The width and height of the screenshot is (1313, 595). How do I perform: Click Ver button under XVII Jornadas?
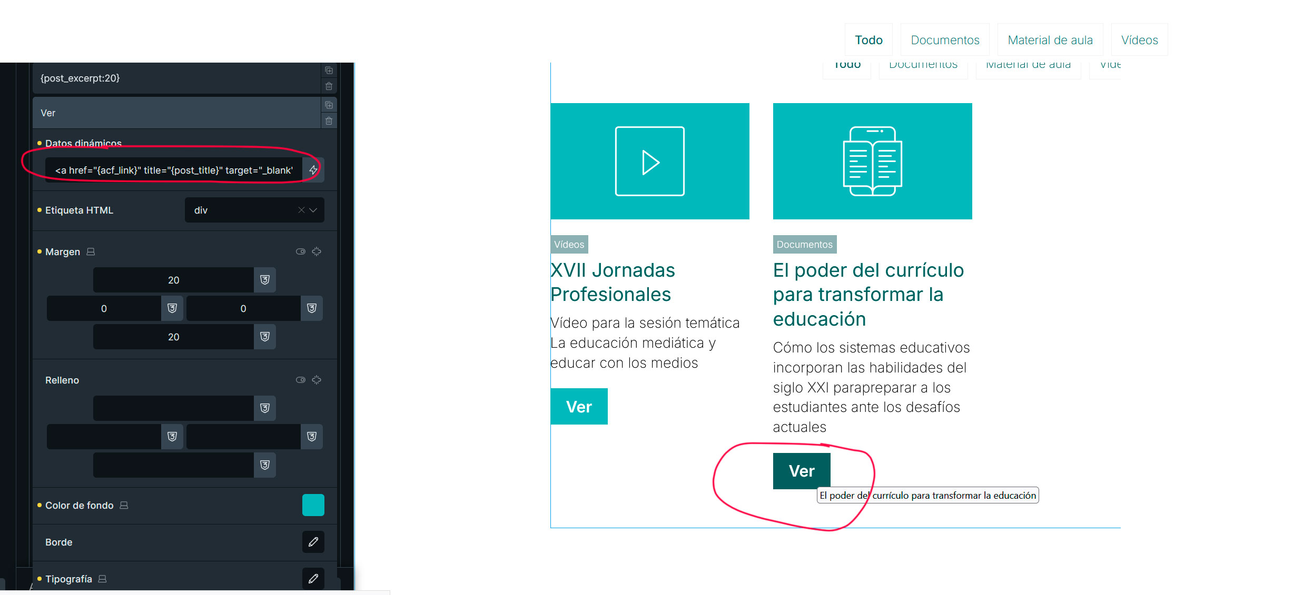tap(579, 407)
